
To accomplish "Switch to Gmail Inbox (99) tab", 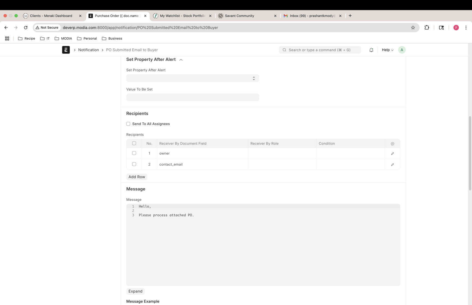I will (312, 16).
